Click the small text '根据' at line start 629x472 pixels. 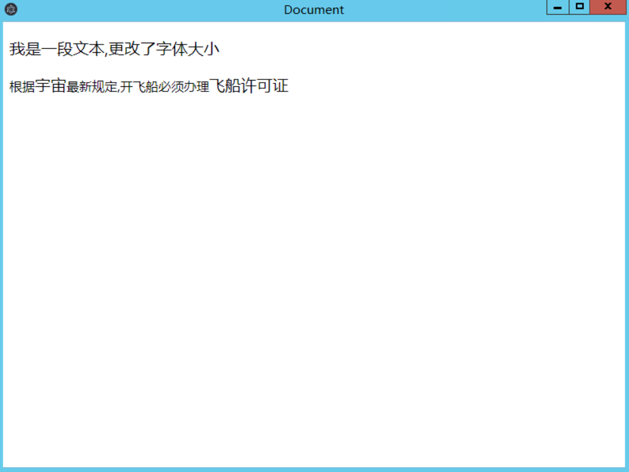[x=22, y=86]
